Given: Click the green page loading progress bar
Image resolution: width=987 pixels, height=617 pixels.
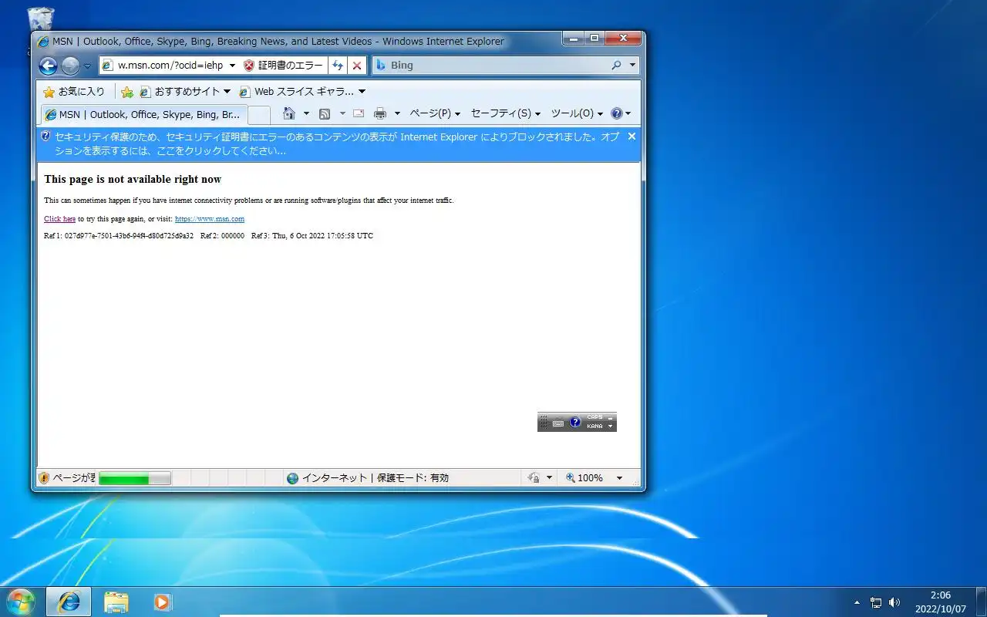Looking at the screenshot, I should pos(135,478).
